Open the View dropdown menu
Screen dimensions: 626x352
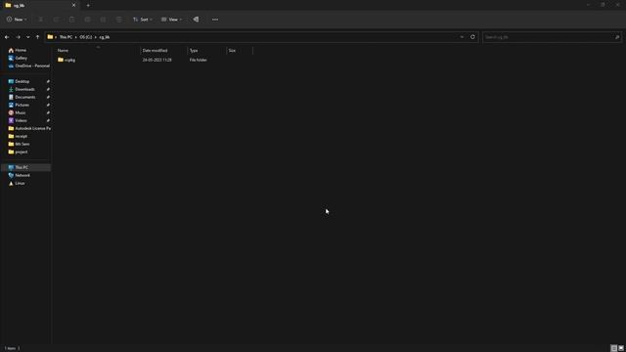coord(172,20)
